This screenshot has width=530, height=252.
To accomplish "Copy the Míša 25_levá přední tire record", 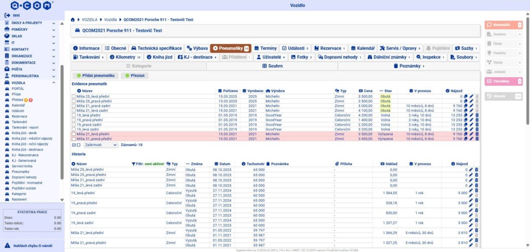I will click(466, 96).
